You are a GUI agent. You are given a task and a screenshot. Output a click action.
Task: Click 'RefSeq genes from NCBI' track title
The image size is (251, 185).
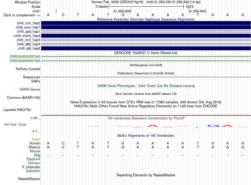click(x=146, y=65)
